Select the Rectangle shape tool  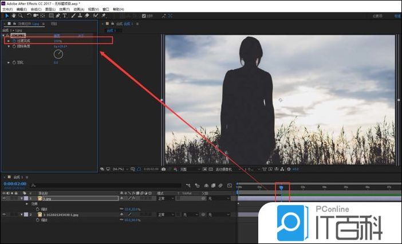50,16
